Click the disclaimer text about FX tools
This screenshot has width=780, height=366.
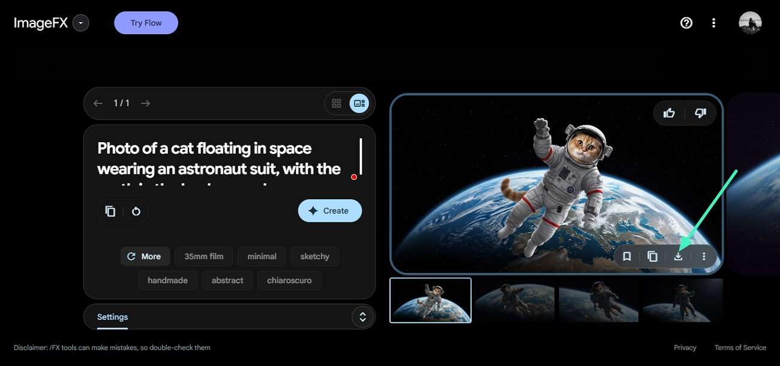point(112,347)
